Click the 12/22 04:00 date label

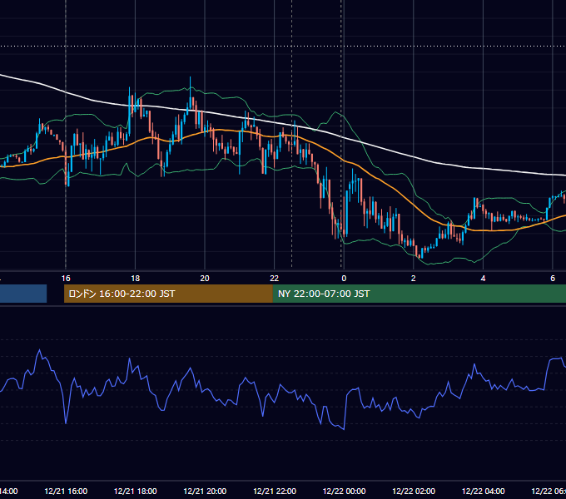tap(484, 491)
